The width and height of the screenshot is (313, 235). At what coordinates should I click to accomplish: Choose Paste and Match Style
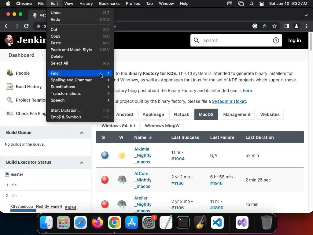[80, 50]
